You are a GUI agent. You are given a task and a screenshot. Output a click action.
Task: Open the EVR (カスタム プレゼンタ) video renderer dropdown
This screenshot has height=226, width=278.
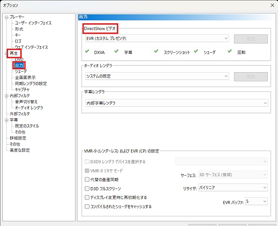tap(156, 38)
